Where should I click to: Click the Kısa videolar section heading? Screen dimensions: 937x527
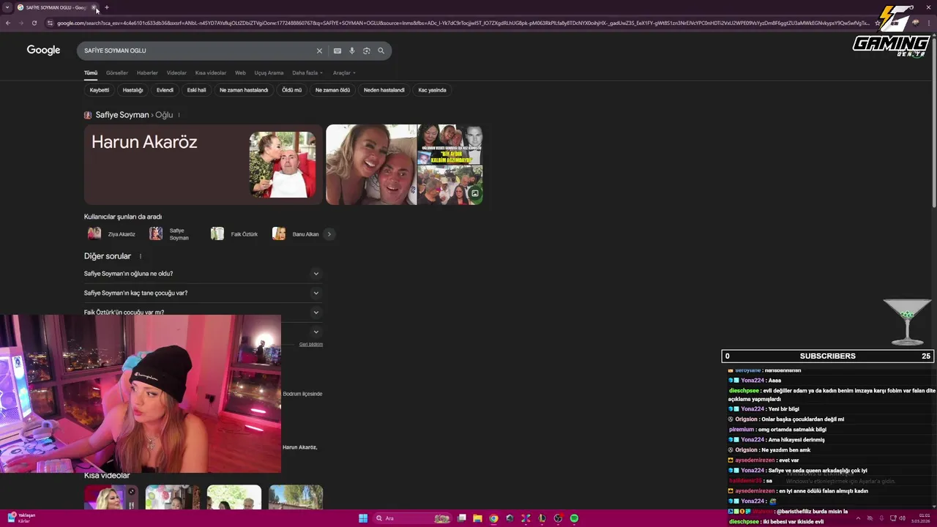tap(107, 476)
